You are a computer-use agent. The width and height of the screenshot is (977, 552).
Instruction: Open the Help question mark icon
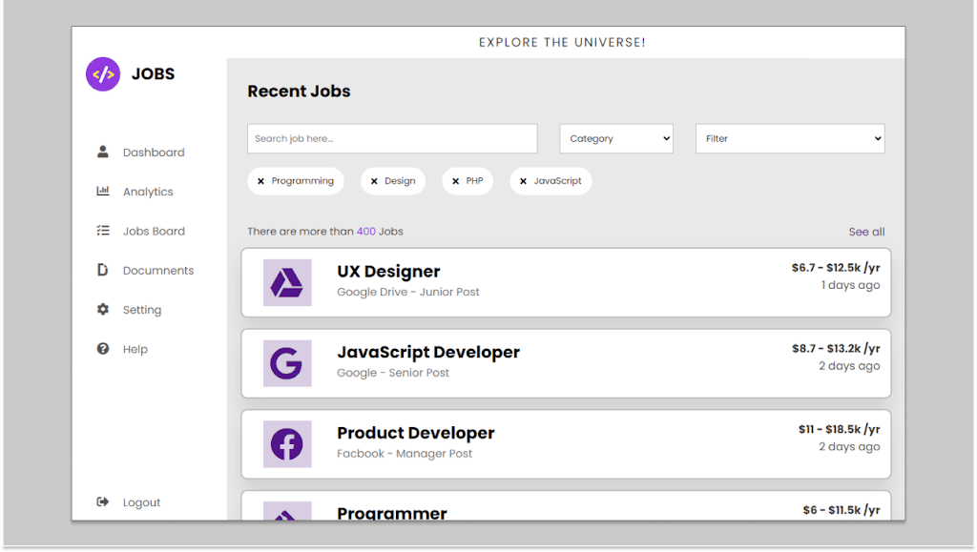point(103,348)
